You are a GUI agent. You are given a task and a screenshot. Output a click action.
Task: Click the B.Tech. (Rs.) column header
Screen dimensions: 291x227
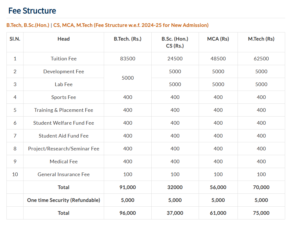(128, 39)
